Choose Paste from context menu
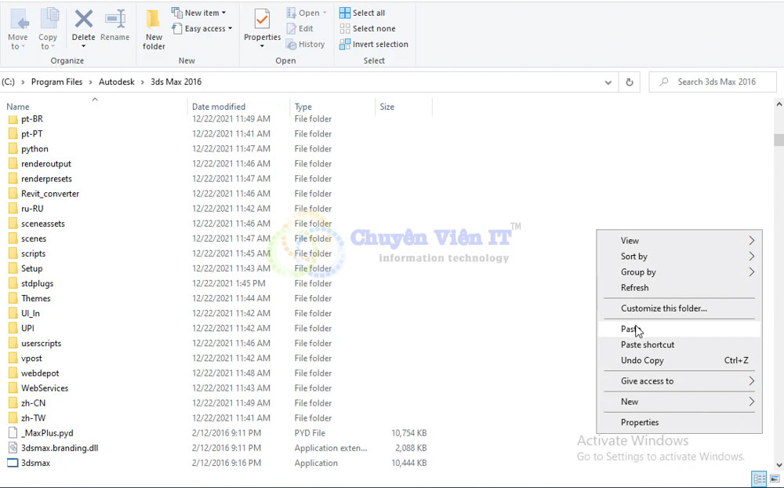 click(x=630, y=329)
